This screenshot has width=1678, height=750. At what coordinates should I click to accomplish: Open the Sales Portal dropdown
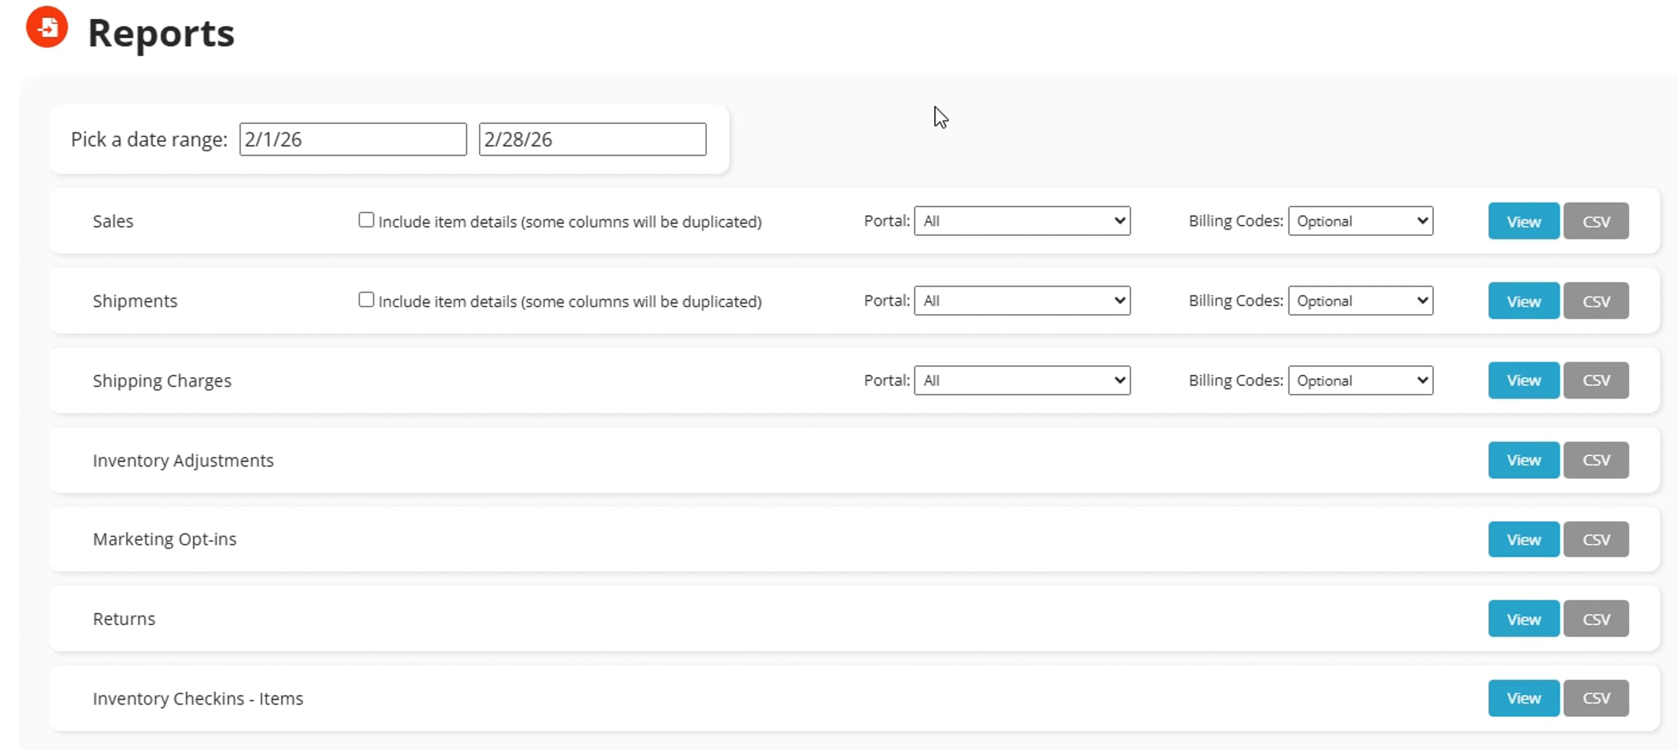coord(1022,221)
